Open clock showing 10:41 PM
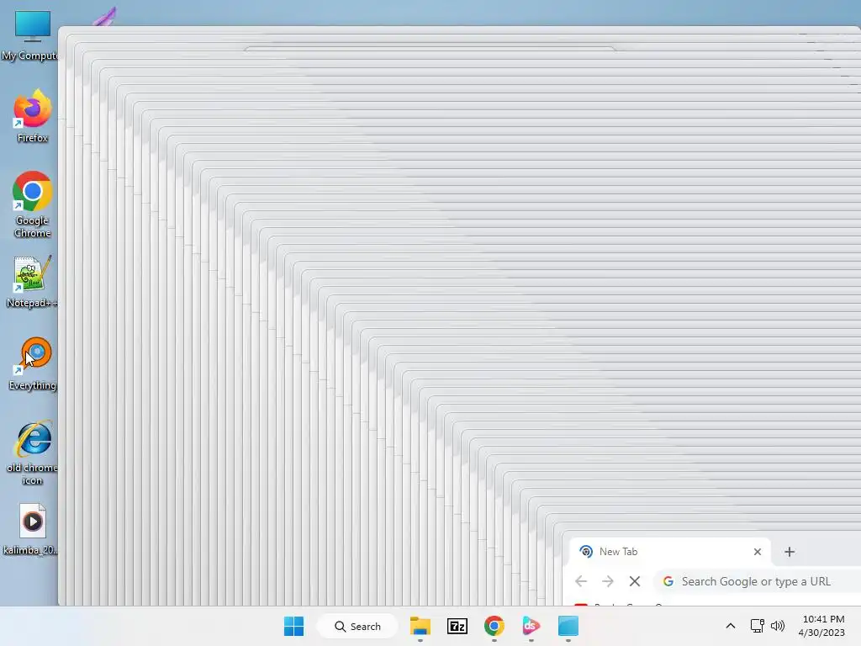 (822, 626)
